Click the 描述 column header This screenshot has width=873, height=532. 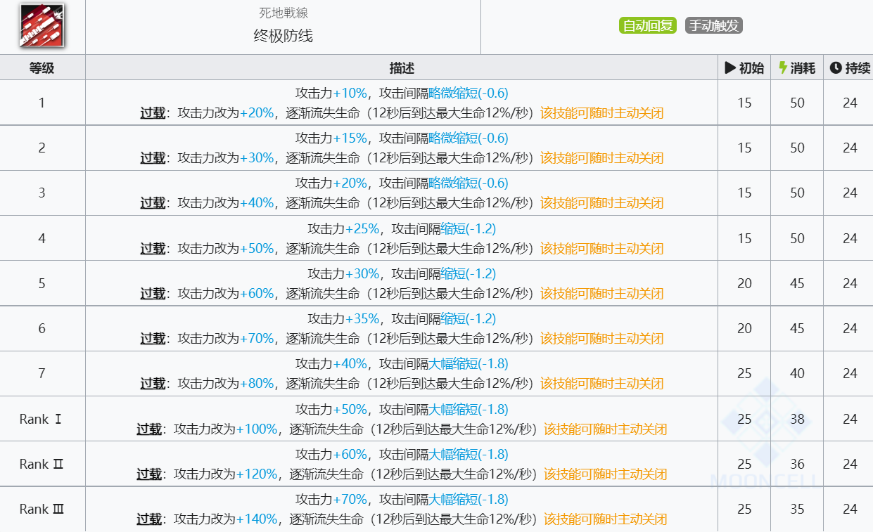point(402,67)
